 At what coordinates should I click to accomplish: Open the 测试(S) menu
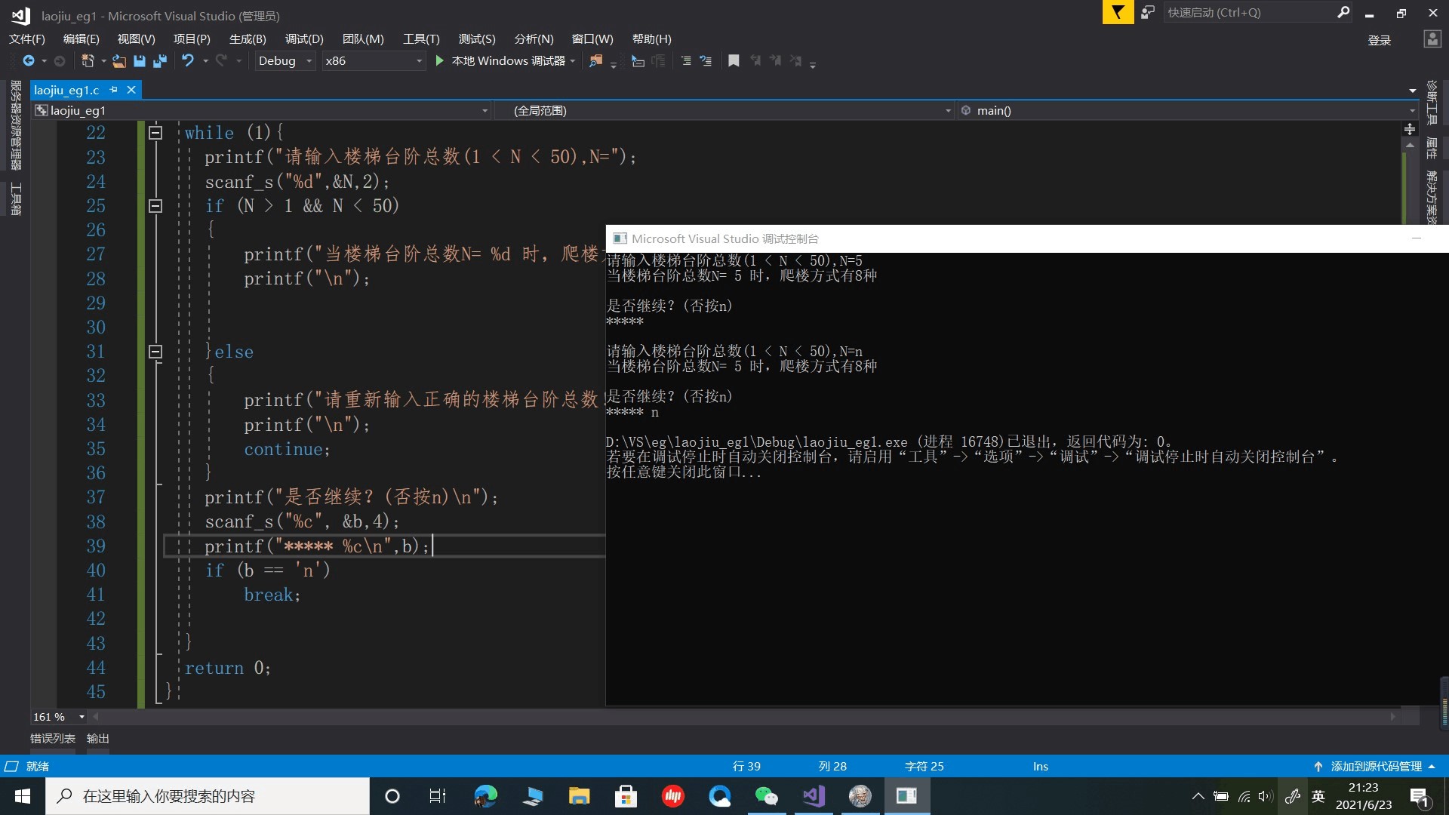[x=477, y=39]
